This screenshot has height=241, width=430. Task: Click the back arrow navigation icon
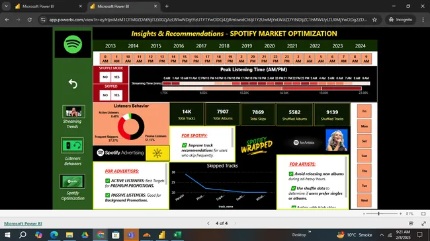[73, 84]
